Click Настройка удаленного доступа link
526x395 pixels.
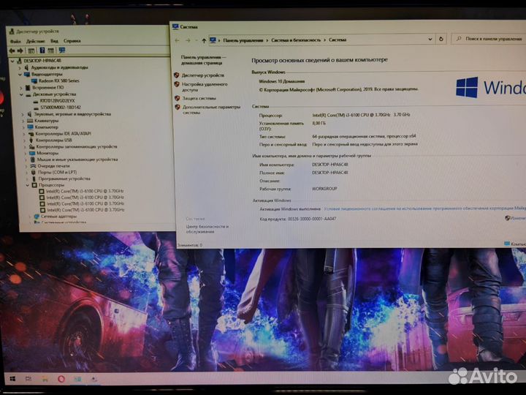click(x=205, y=87)
